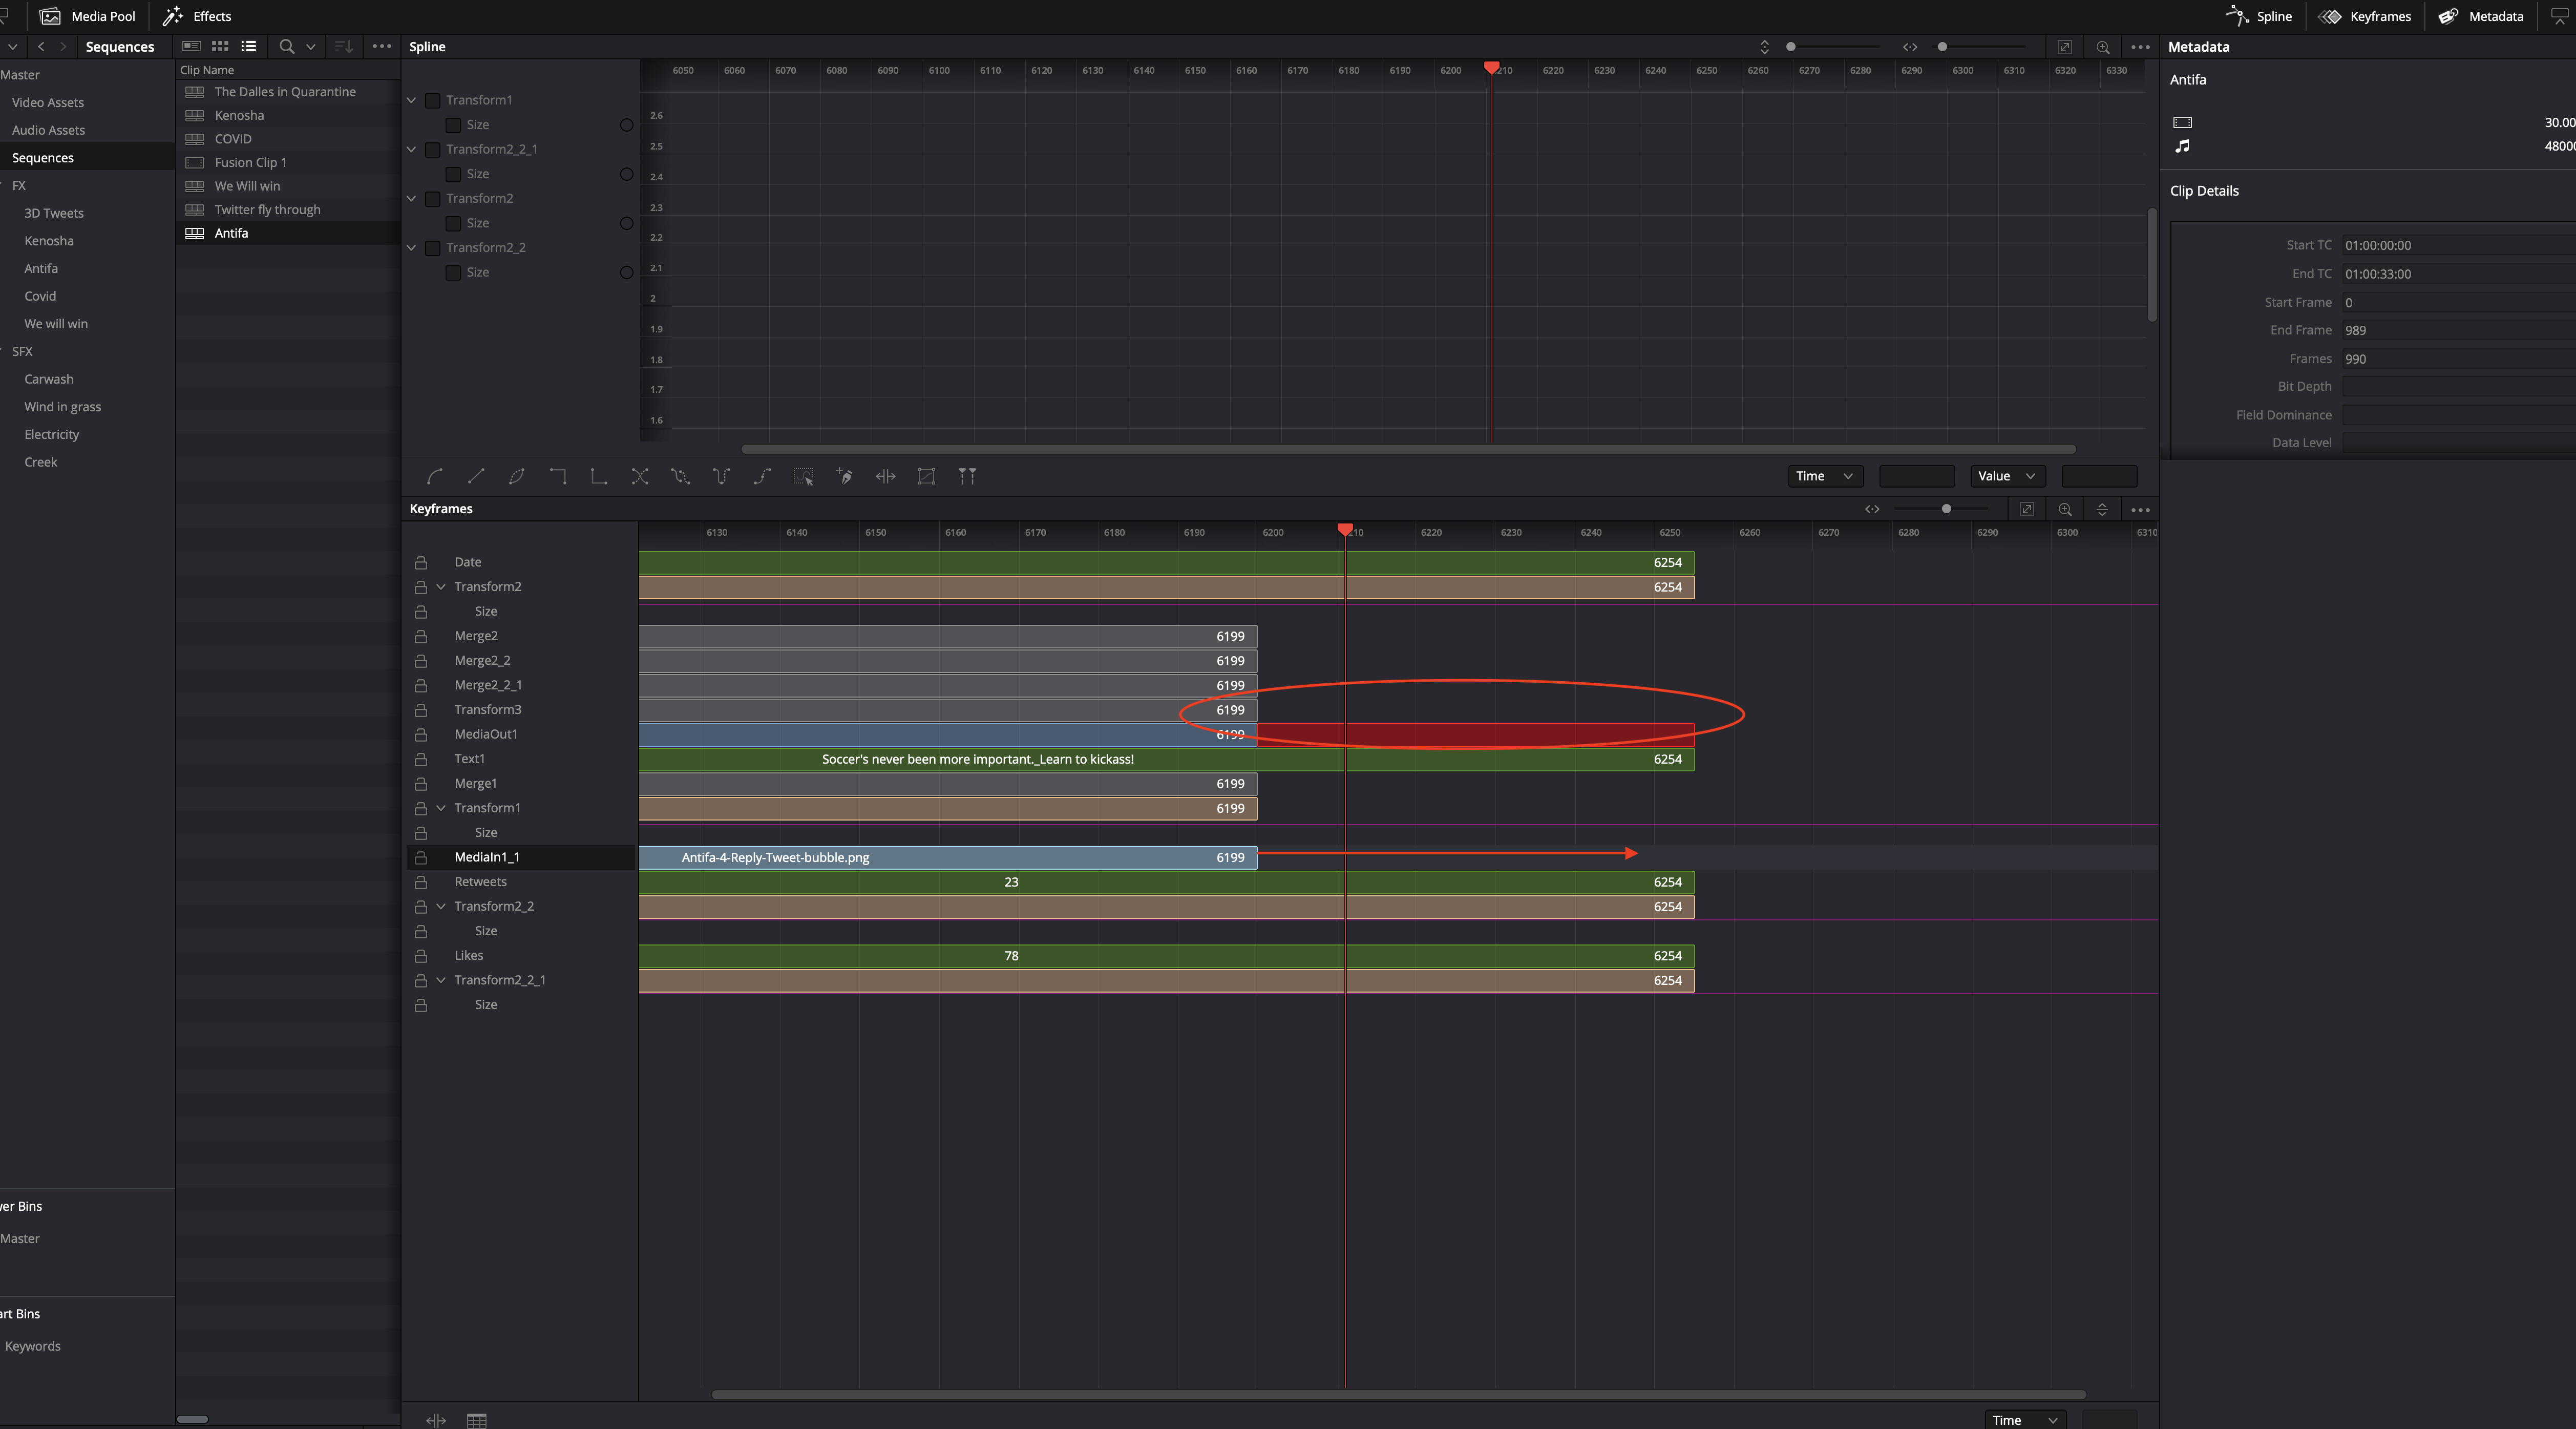
Task: Collapse Transform1 in the Spline tree
Action: 411,100
